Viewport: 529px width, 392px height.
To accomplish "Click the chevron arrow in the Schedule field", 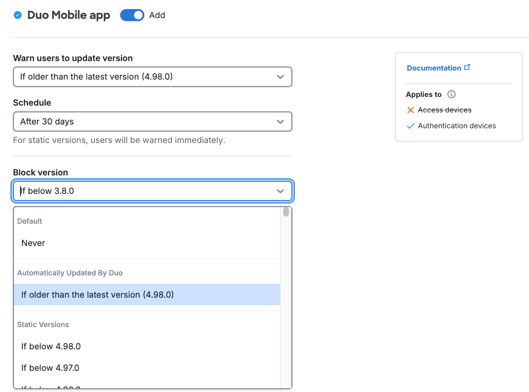I will point(280,121).
